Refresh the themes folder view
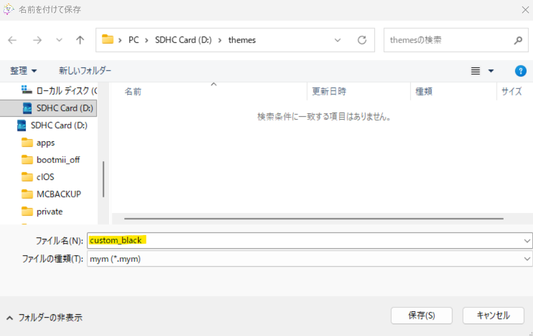 point(362,40)
